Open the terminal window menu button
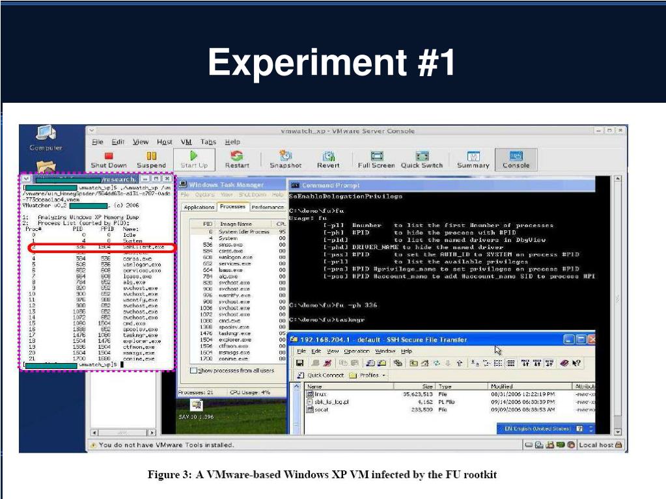This screenshot has width=666, height=499. (x=26, y=179)
